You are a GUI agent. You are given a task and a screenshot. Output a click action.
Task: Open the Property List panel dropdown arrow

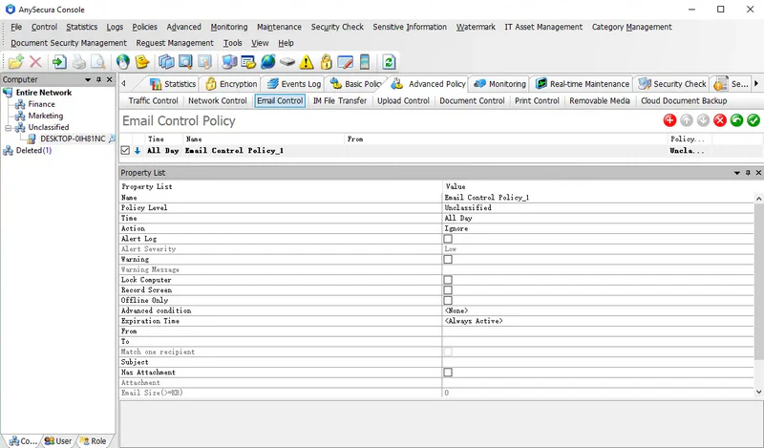coord(737,173)
